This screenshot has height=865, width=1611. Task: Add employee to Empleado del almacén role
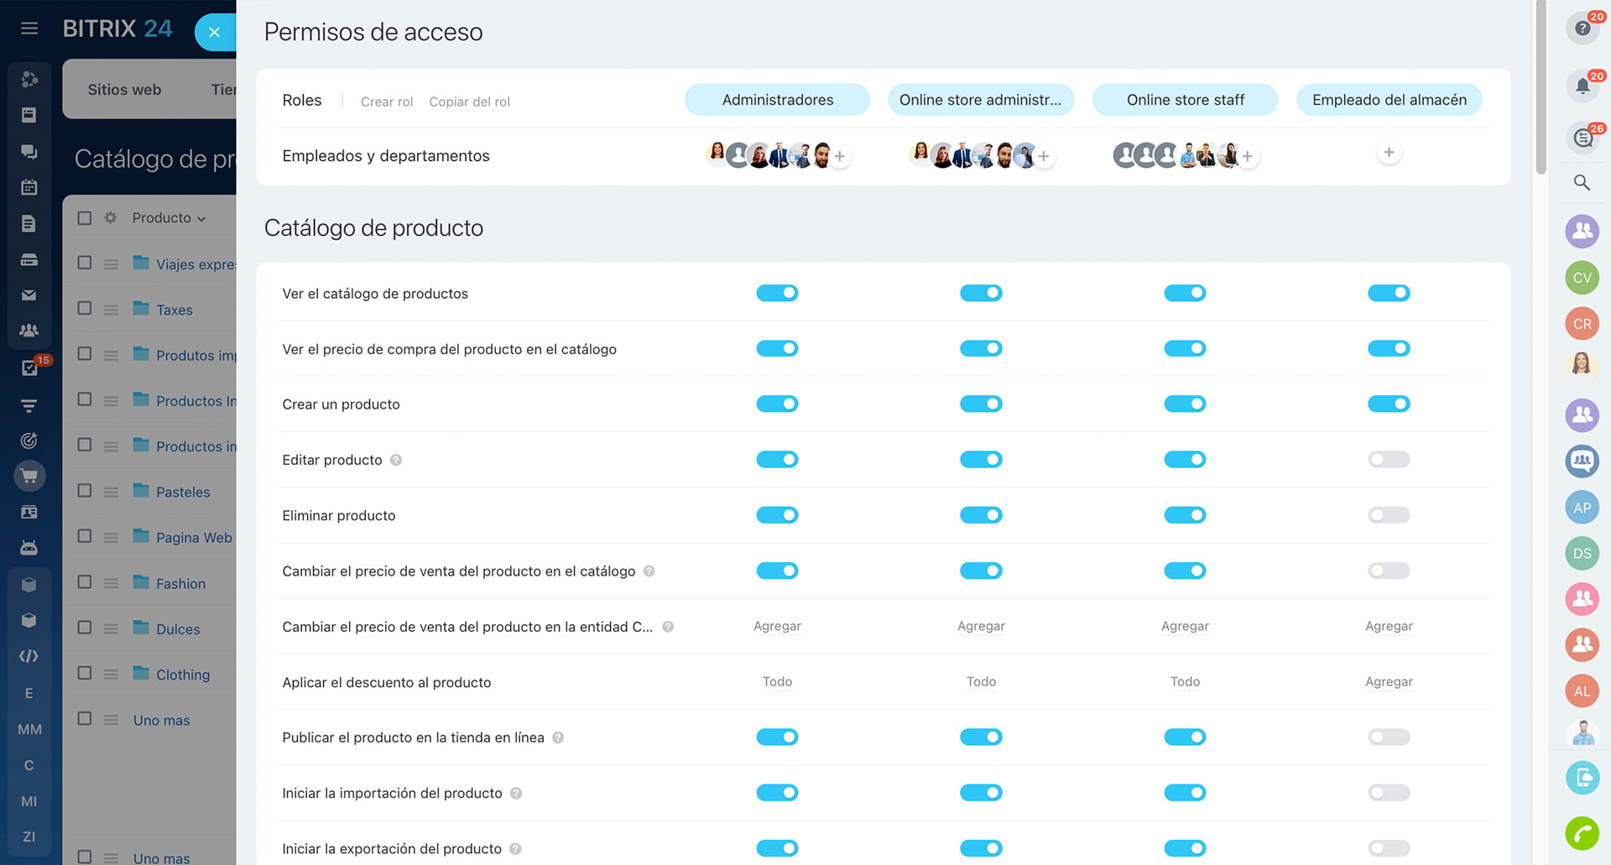coord(1389,153)
